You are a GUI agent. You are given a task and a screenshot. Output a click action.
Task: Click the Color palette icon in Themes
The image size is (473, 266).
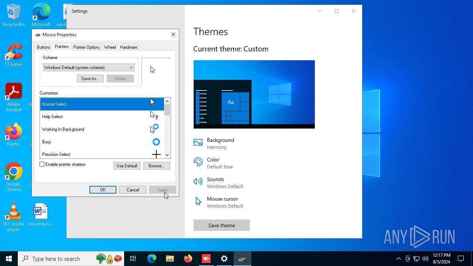pos(198,162)
